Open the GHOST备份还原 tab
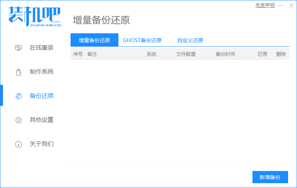297x188 pixels. (142, 40)
